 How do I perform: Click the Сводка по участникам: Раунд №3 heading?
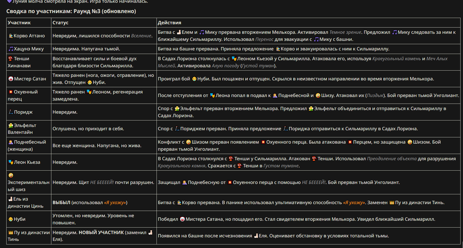pyautogui.click(x=71, y=11)
